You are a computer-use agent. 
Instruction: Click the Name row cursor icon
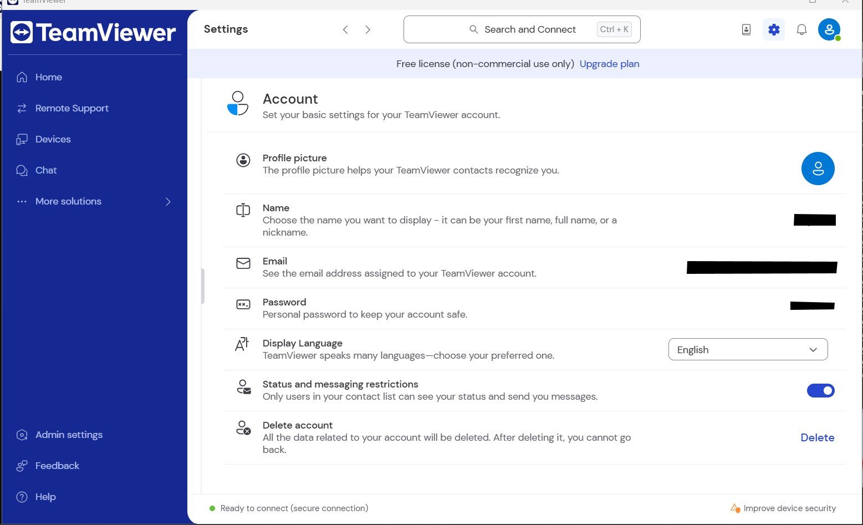[x=243, y=210]
